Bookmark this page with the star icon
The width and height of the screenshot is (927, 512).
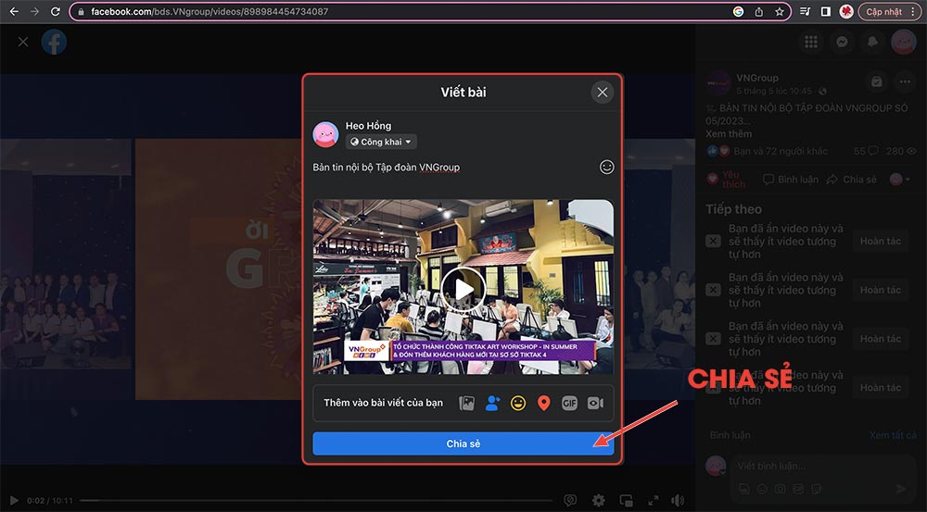pos(780,11)
